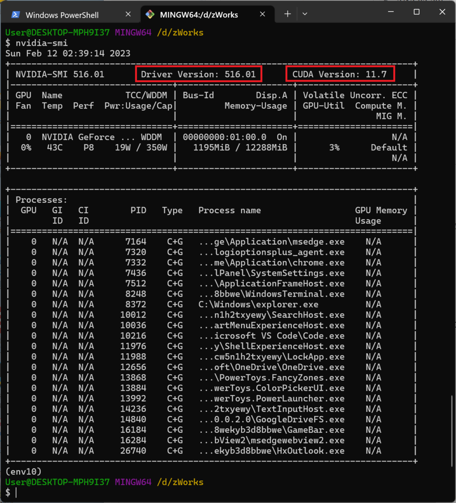Close the Windows PowerShell tab
456x503 pixels.
click(128, 14)
